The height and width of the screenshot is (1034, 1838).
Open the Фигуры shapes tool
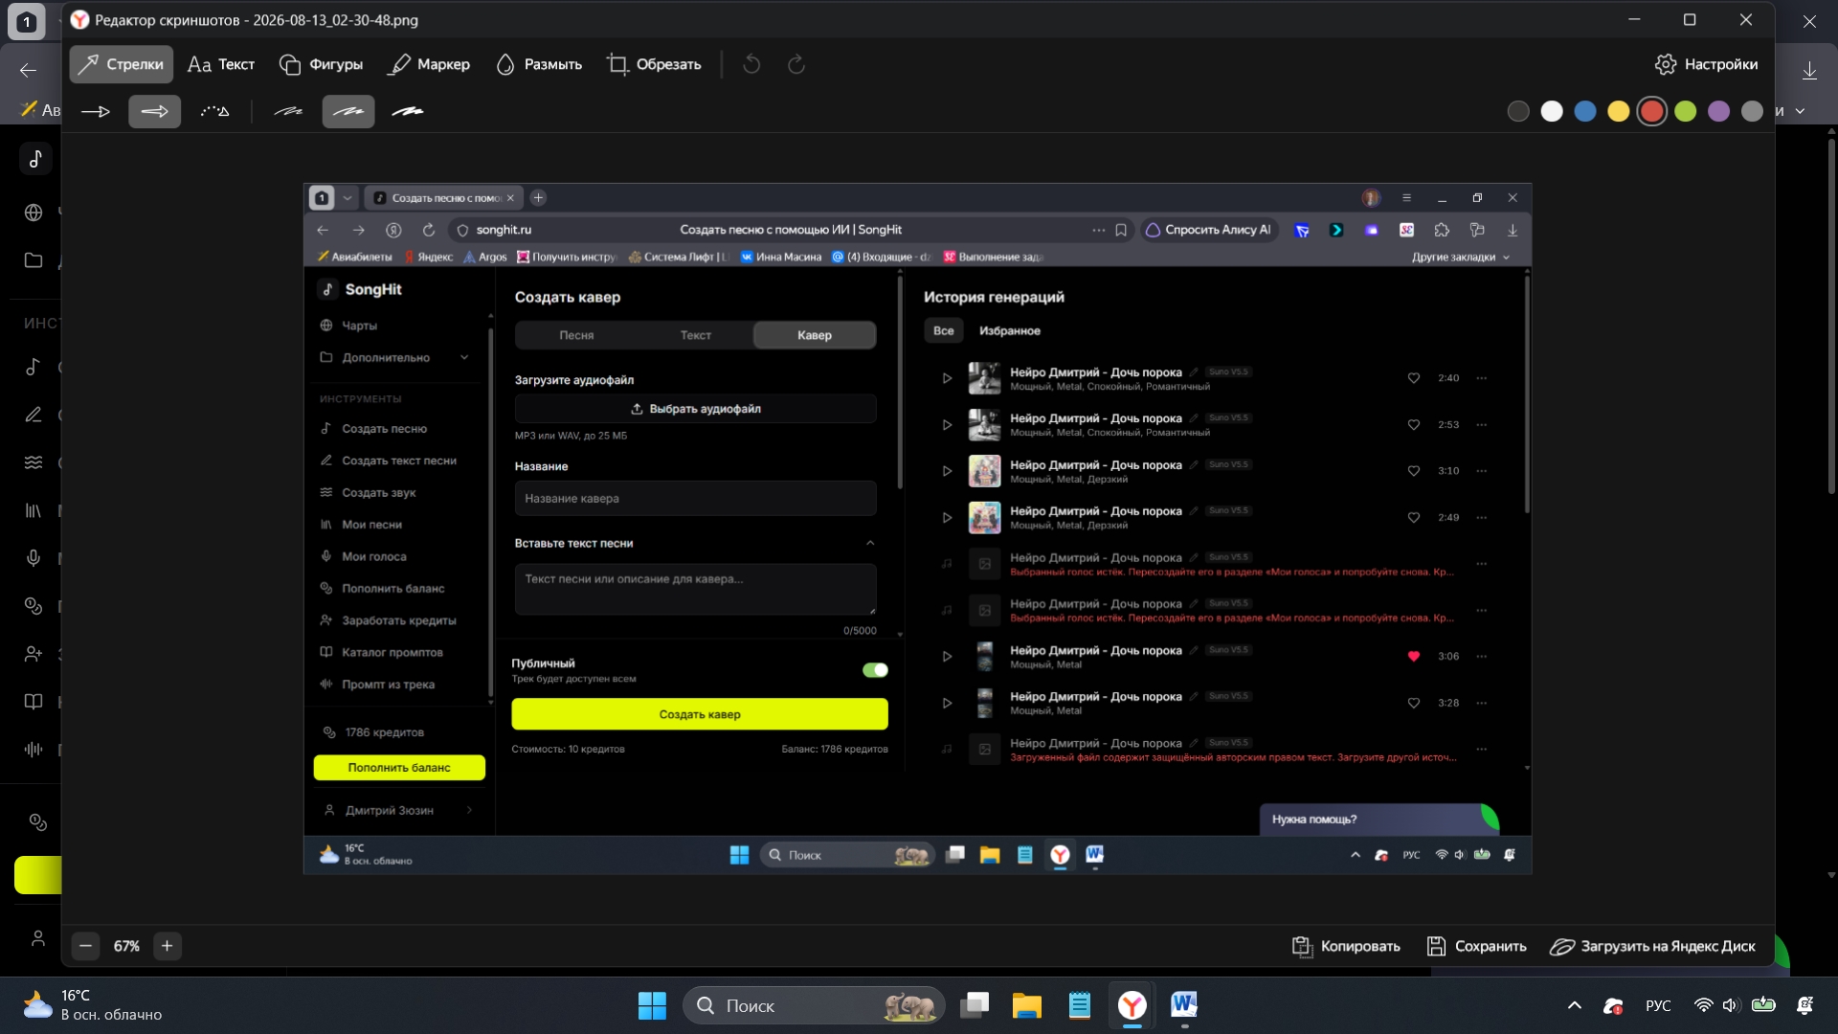click(321, 64)
